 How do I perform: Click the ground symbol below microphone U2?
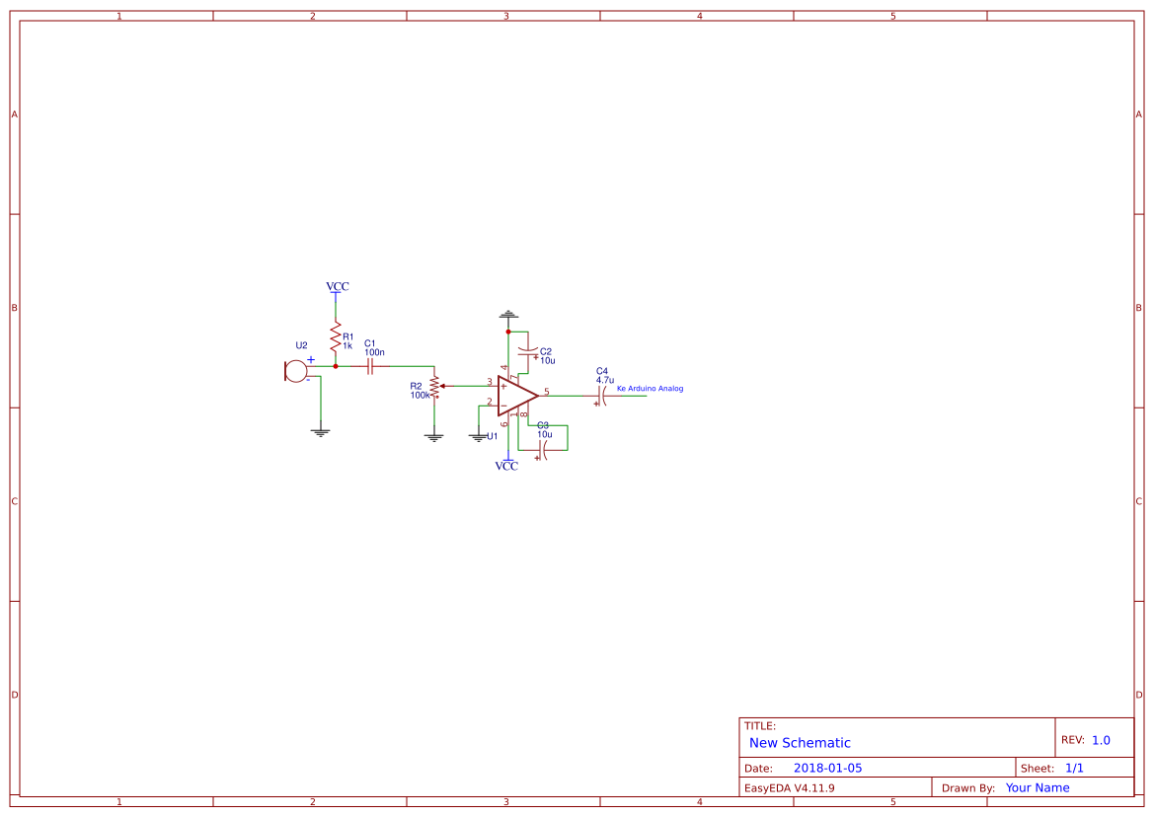[x=320, y=429]
